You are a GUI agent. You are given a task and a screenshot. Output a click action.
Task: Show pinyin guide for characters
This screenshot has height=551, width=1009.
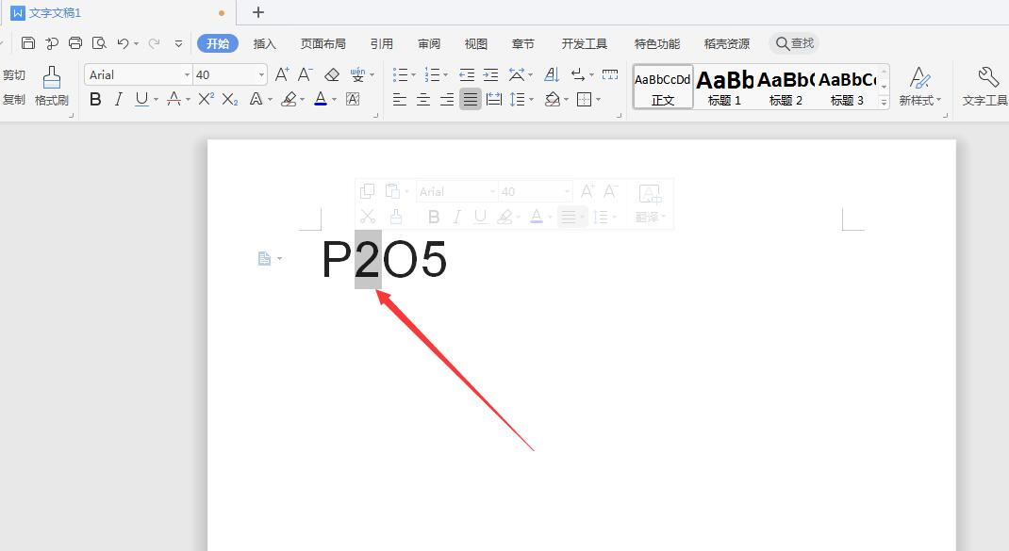point(359,73)
